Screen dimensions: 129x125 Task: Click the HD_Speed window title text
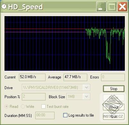coord(26,7)
